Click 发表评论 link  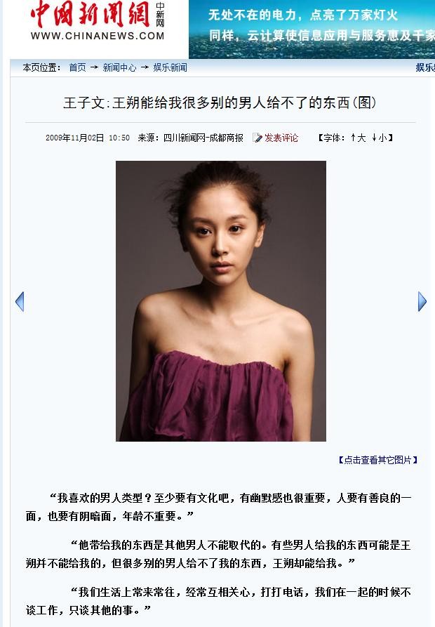pyautogui.click(x=281, y=138)
